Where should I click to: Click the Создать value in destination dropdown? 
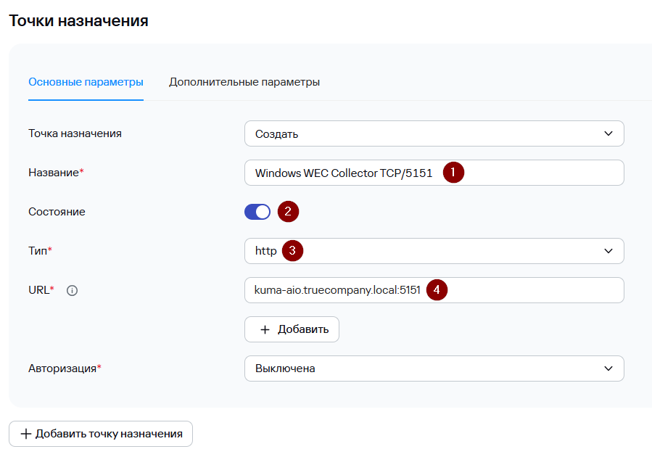tap(277, 134)
